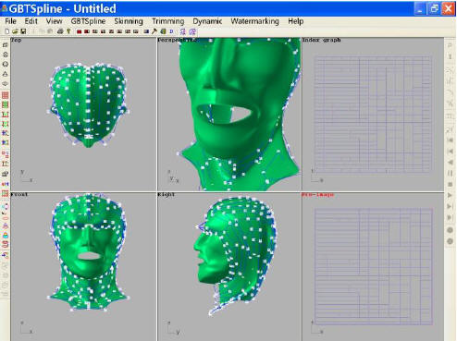Open the Watermarking menu
This screenshot has width=457, height=341.
(255, 21)
